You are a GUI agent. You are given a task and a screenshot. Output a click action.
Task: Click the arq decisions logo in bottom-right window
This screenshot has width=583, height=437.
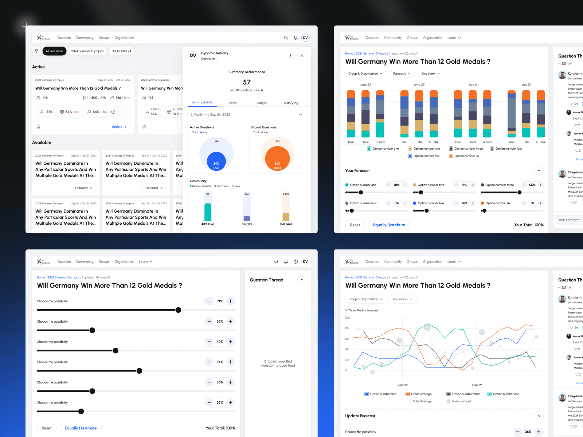pos(352,261)
